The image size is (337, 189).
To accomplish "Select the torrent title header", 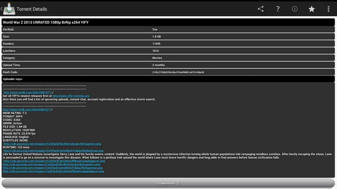I will pyautogui.click(x=168, y=22).
